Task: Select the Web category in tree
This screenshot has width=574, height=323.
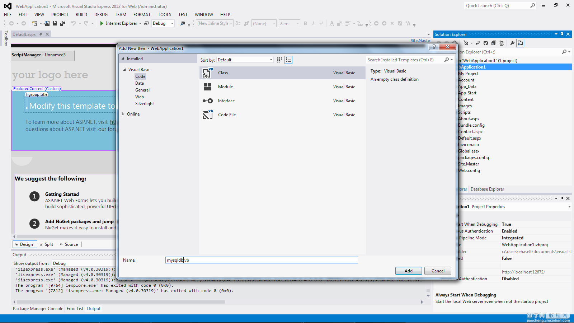Action: coord(140,97)
